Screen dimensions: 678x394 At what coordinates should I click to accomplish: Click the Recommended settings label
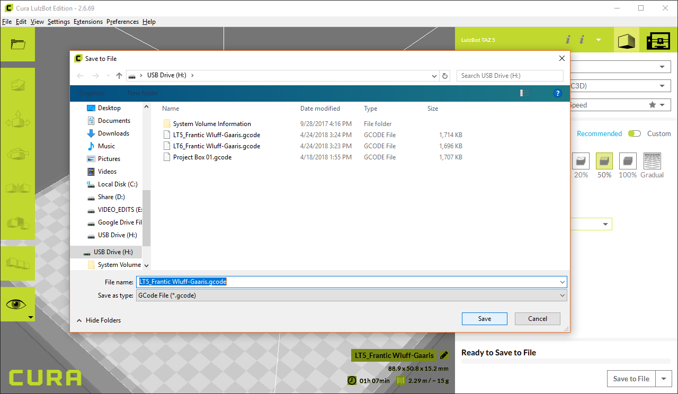click(x=599, y=133)
